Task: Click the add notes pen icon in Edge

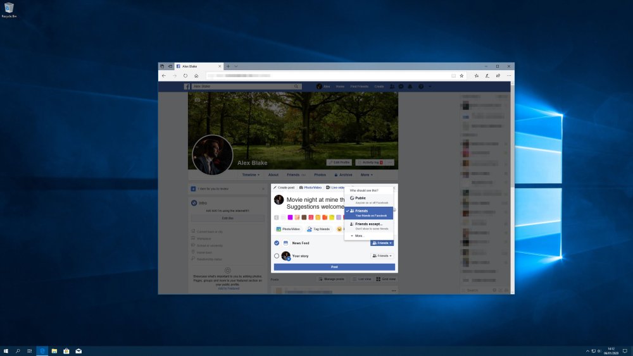Action: pyautogui.click(x=487, y=76)
